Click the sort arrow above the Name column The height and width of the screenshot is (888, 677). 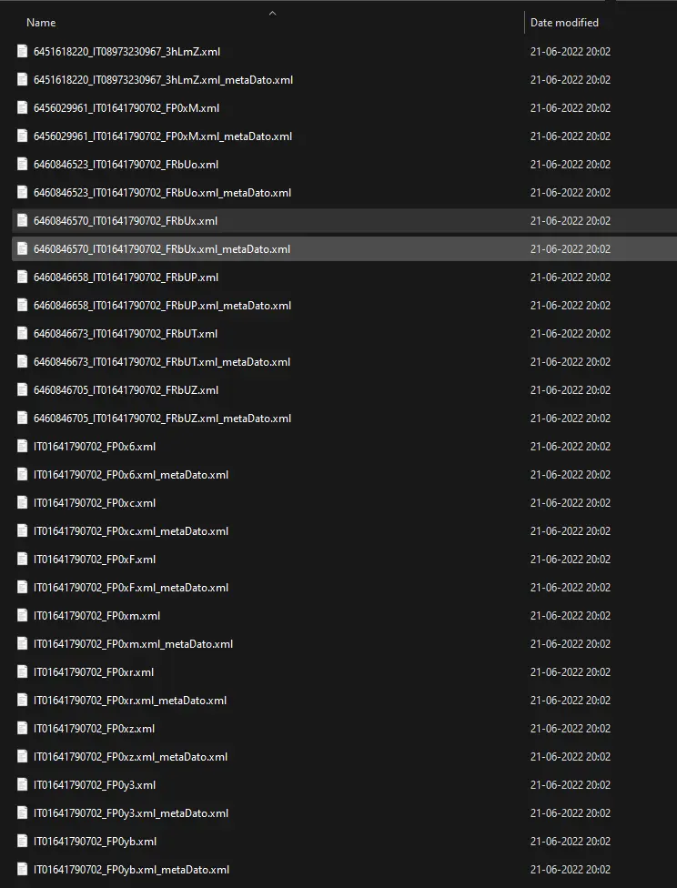click(x=272, y=13)
